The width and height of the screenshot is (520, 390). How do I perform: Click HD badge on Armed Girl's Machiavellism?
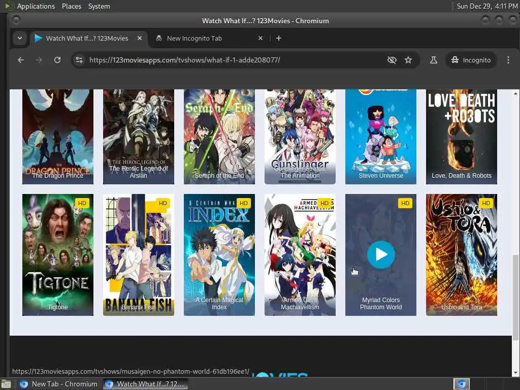(324, 203)
